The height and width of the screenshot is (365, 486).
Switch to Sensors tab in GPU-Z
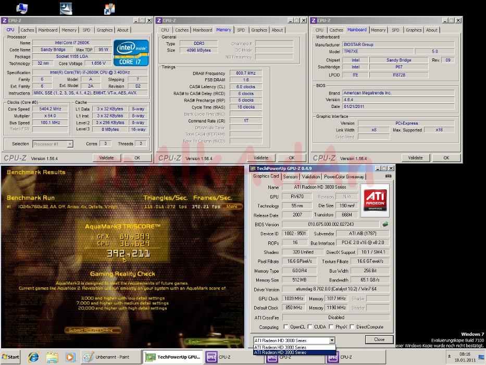click(x=291, y=177)
